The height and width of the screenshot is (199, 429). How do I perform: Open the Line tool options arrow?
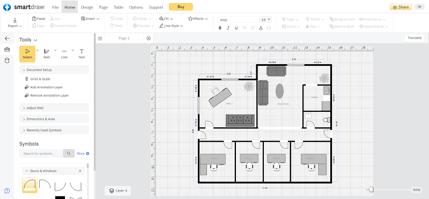coord(73,50)
